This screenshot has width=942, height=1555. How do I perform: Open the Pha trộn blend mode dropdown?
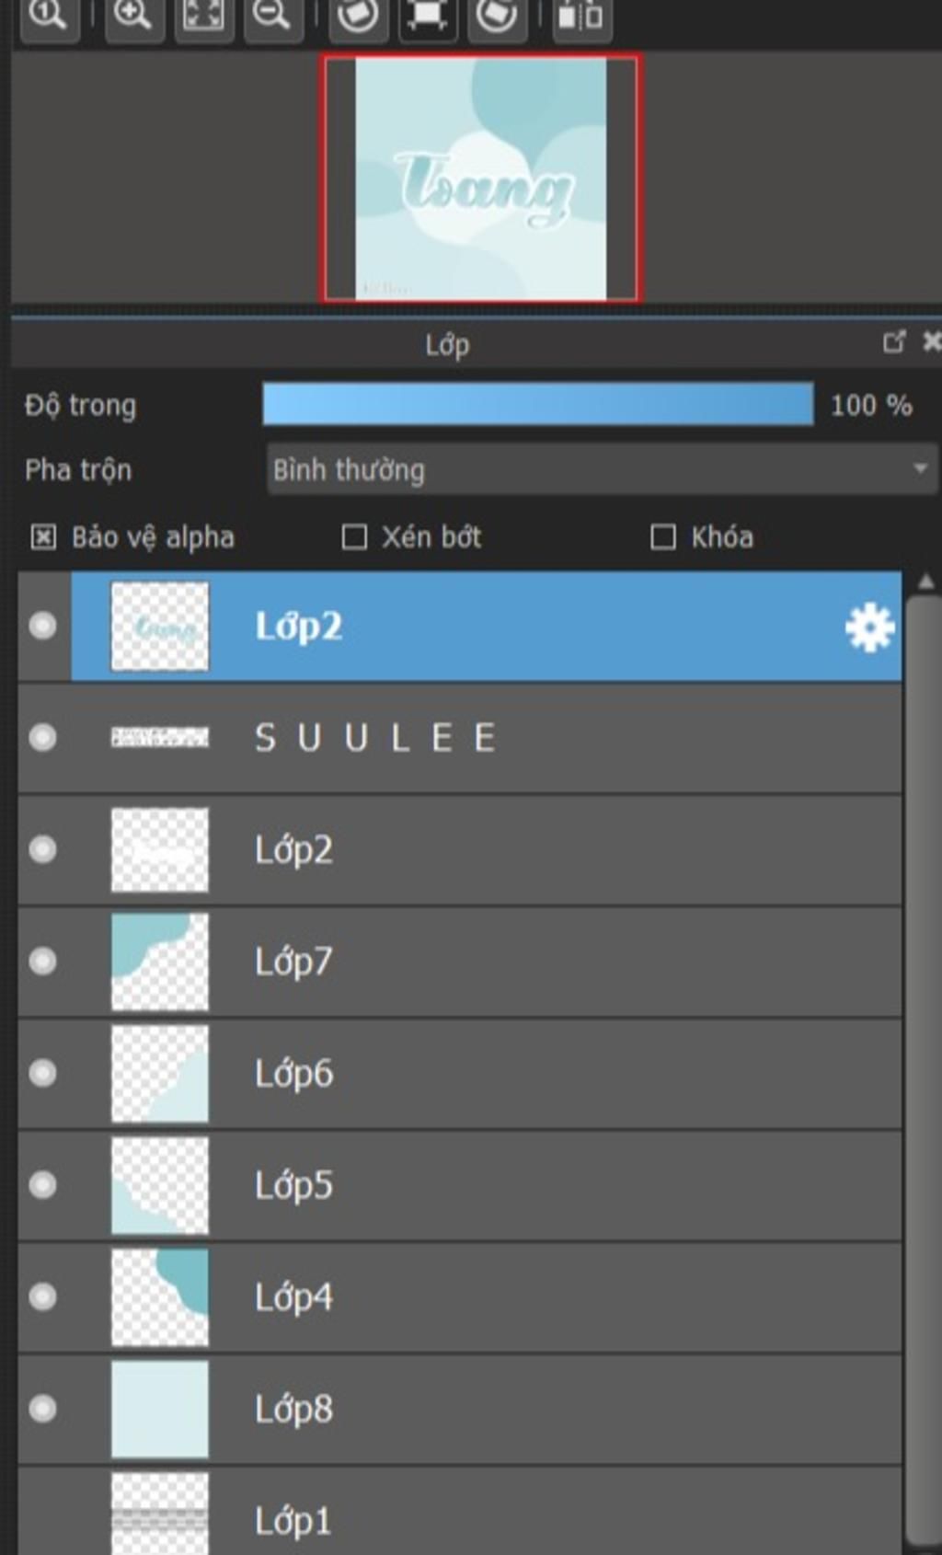pos(602,469)
